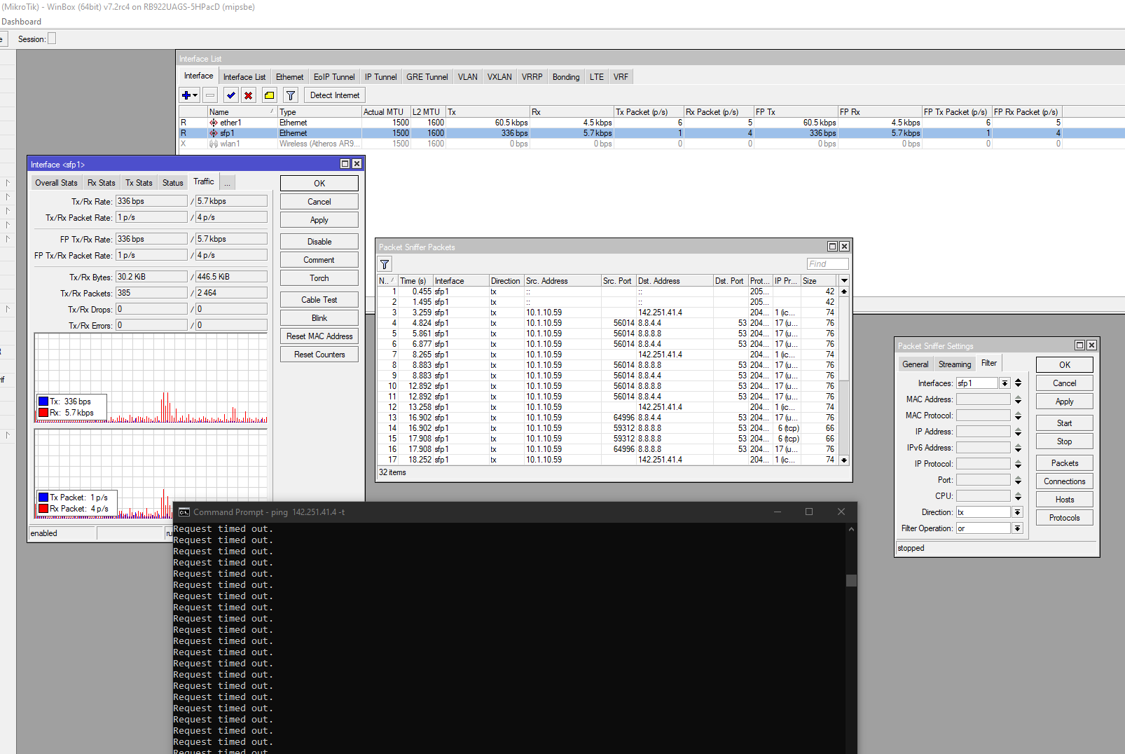Click the red Rx Packet color swatch in legend
1125x754 pixels.
pos(43,509)
